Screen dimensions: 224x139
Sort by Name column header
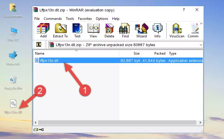pos(76,53)
